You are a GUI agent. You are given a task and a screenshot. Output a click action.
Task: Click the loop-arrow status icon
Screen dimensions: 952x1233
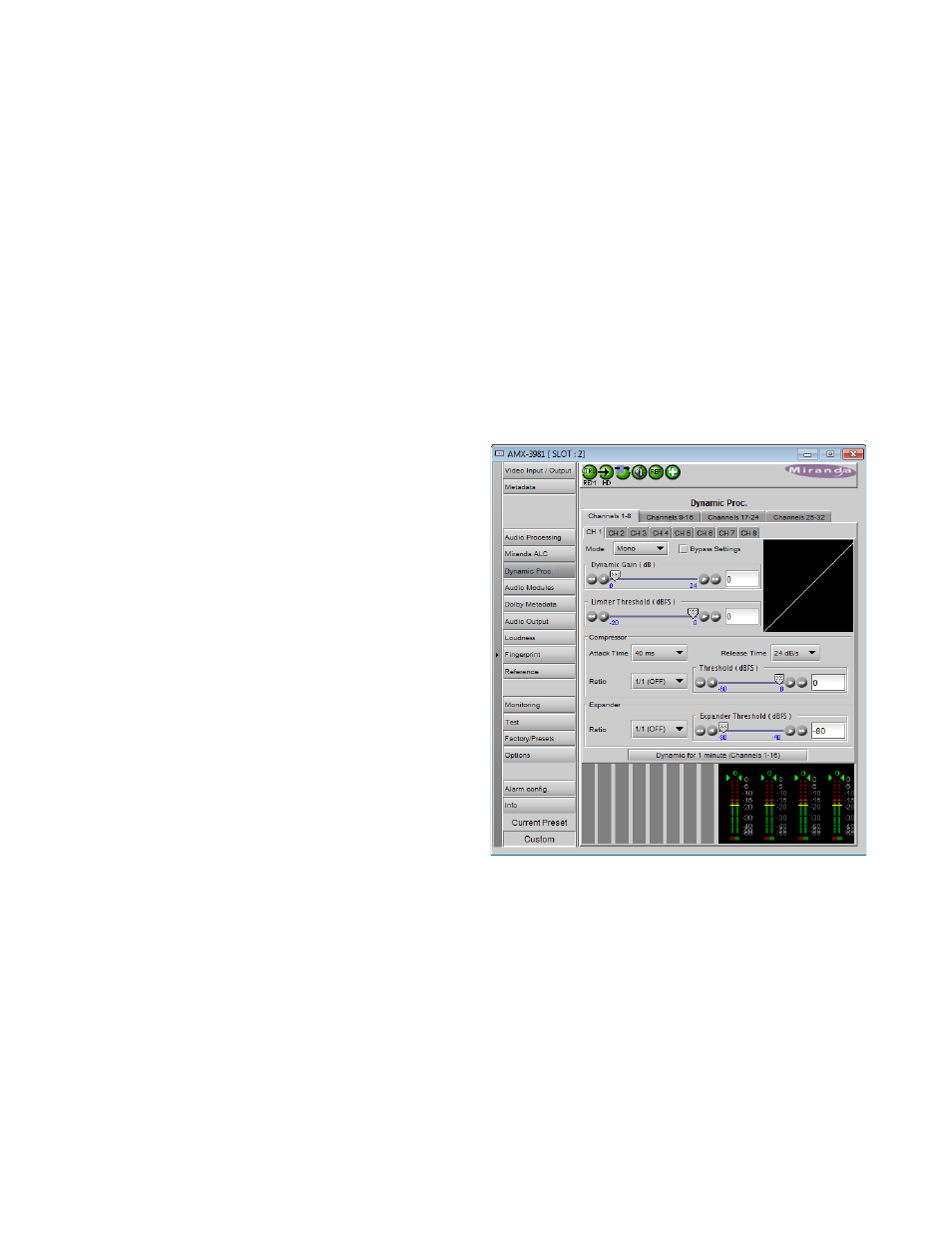tap(623, 472)
